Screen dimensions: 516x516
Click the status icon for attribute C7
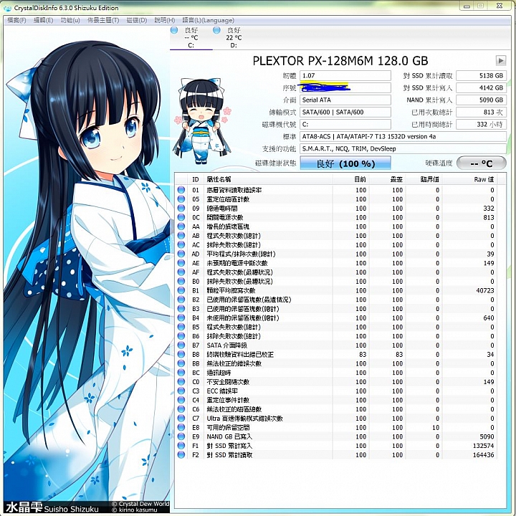pos(181,419)
